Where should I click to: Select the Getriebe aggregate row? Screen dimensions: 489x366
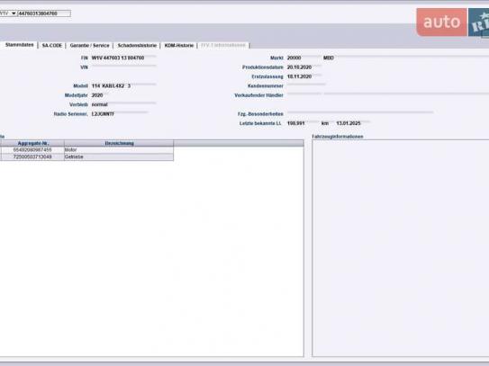pos(86,156)
